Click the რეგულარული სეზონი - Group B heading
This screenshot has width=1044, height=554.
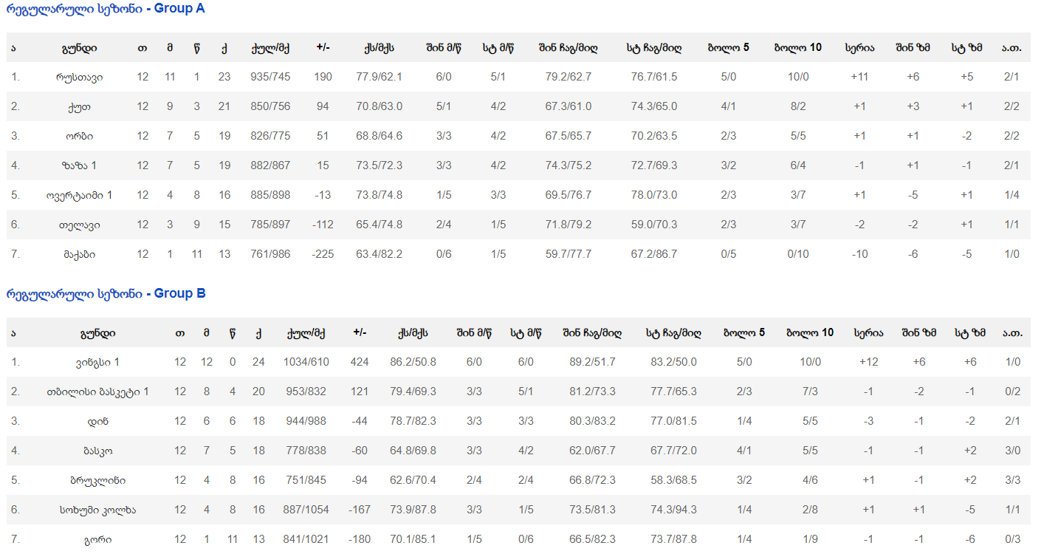click(106, 294)
